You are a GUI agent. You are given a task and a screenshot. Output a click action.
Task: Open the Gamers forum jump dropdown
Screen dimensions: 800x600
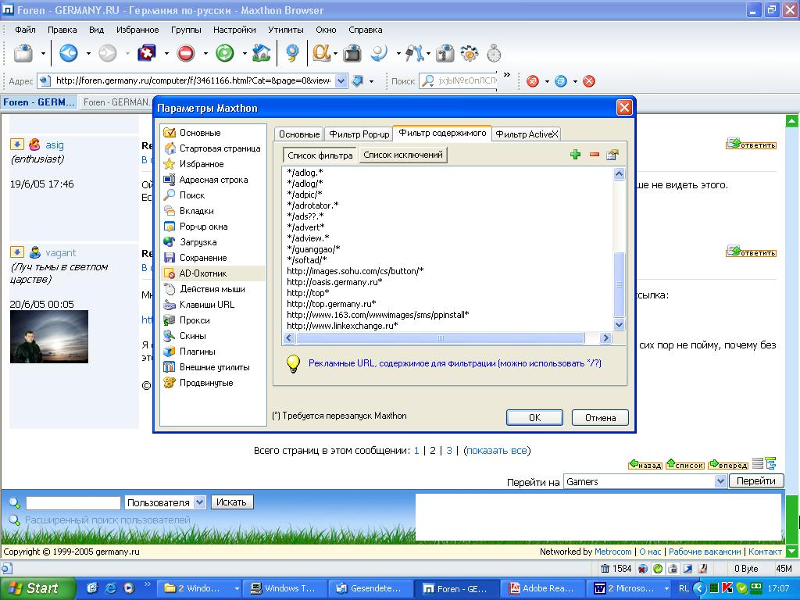tap(720, 481)
